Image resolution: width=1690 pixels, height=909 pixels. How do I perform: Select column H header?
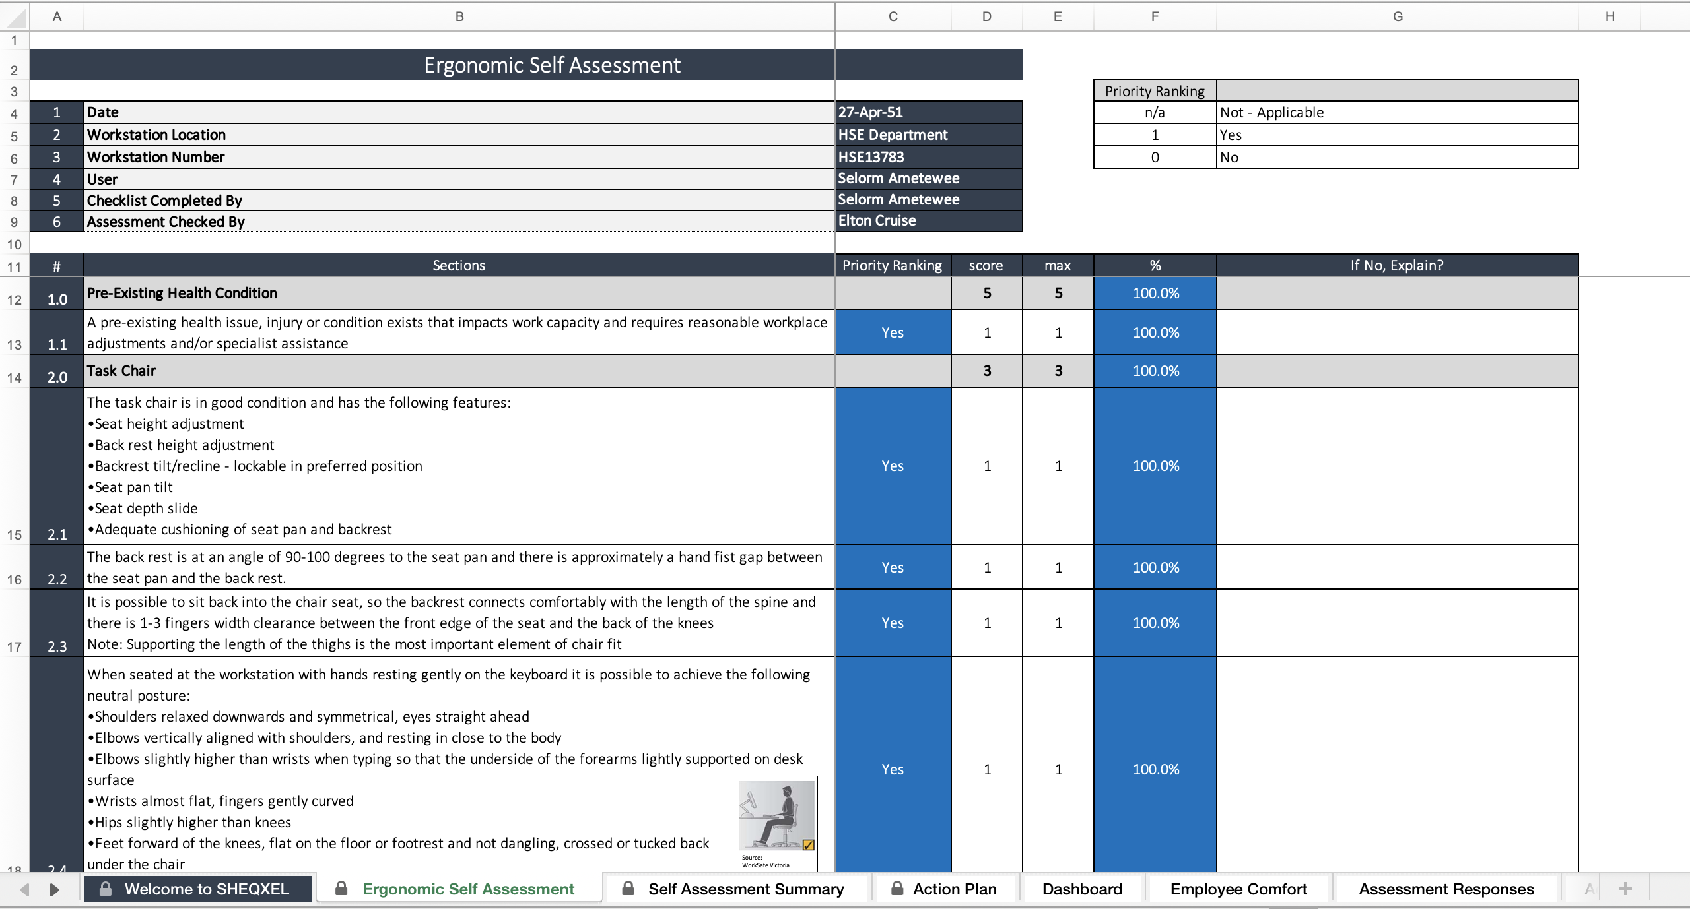click(1610, 16)
